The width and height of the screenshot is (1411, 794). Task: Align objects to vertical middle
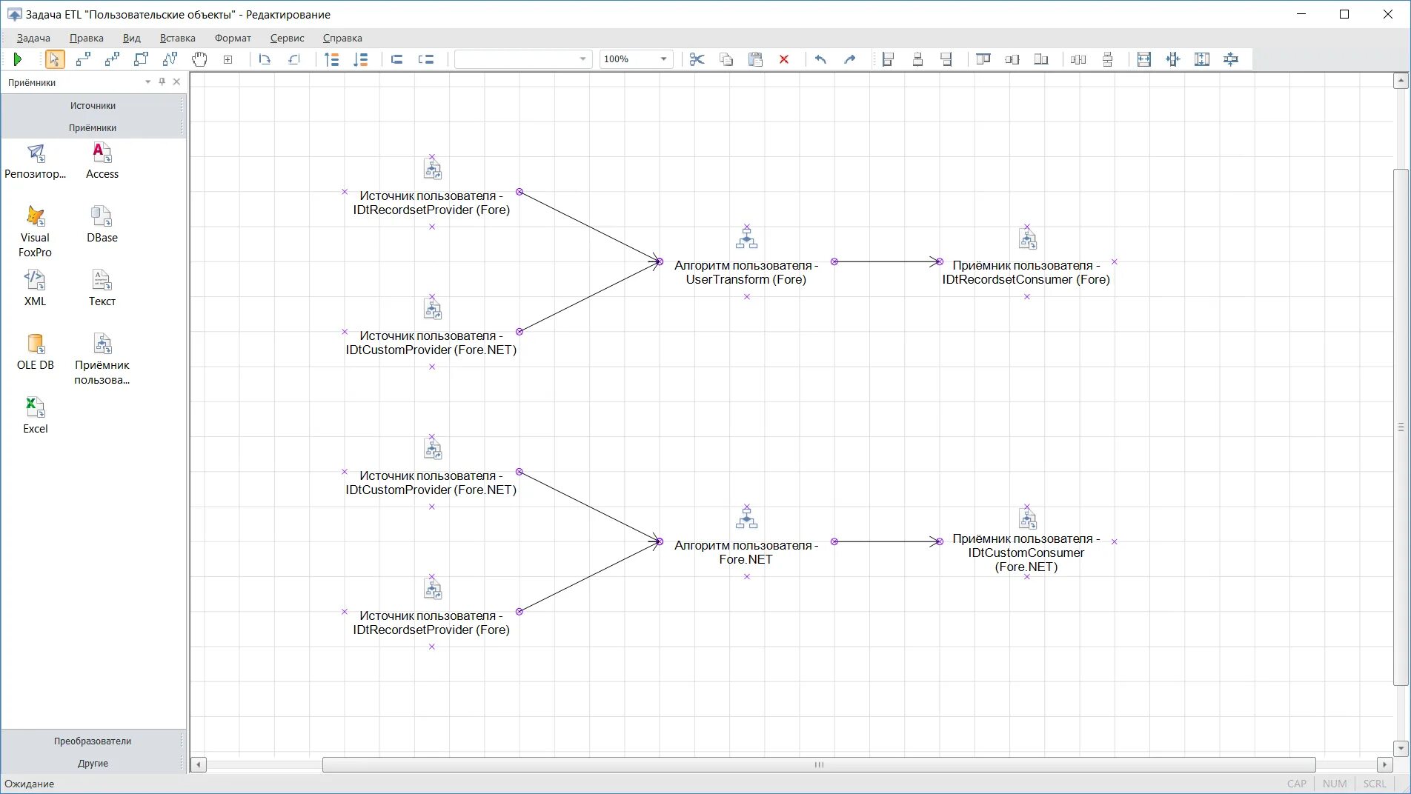point(1012,59)
